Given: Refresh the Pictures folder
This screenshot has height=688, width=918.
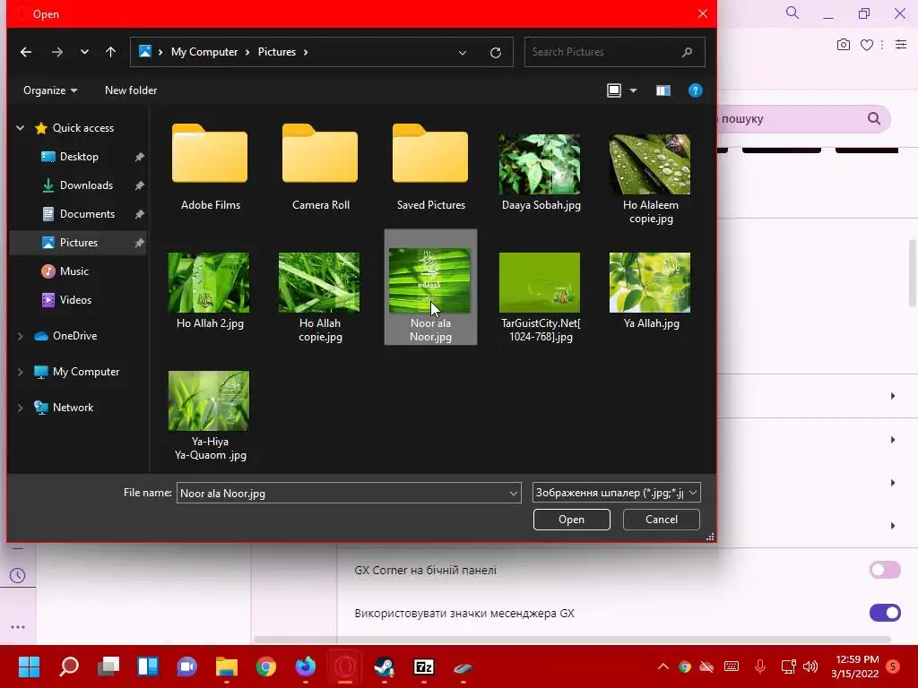Looking at the screenshot, I should pos(495,52).
